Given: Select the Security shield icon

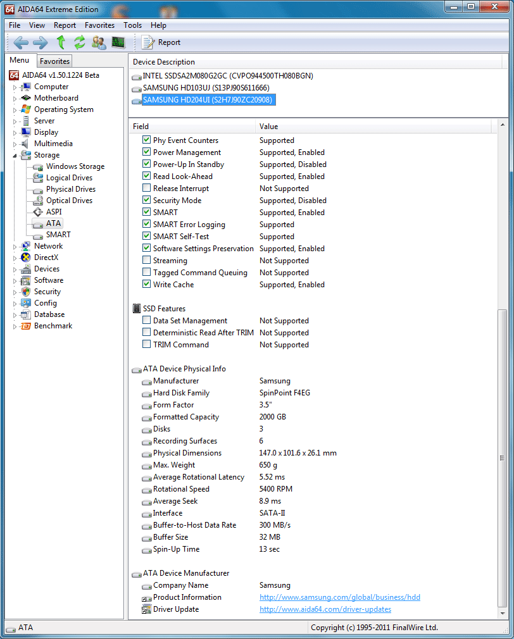Looking at the screenshot, I should click(x=26, y=292).
